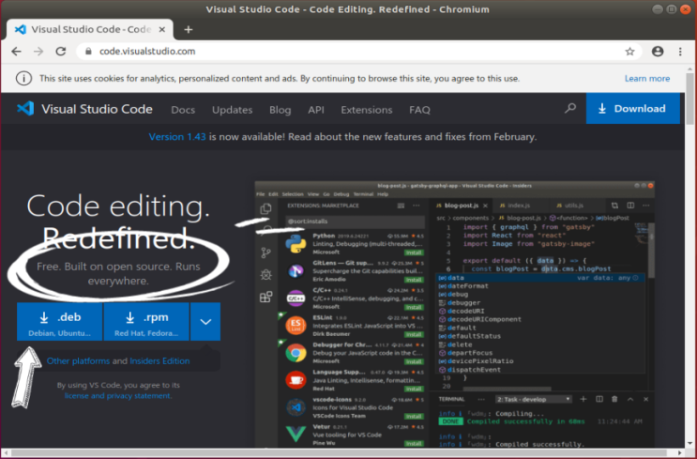Viewport: 697px width, 459px height.
Task: Focus the address bar showing code.visualstudio.com
Action: pyautogui.click(x=359, y=52)
